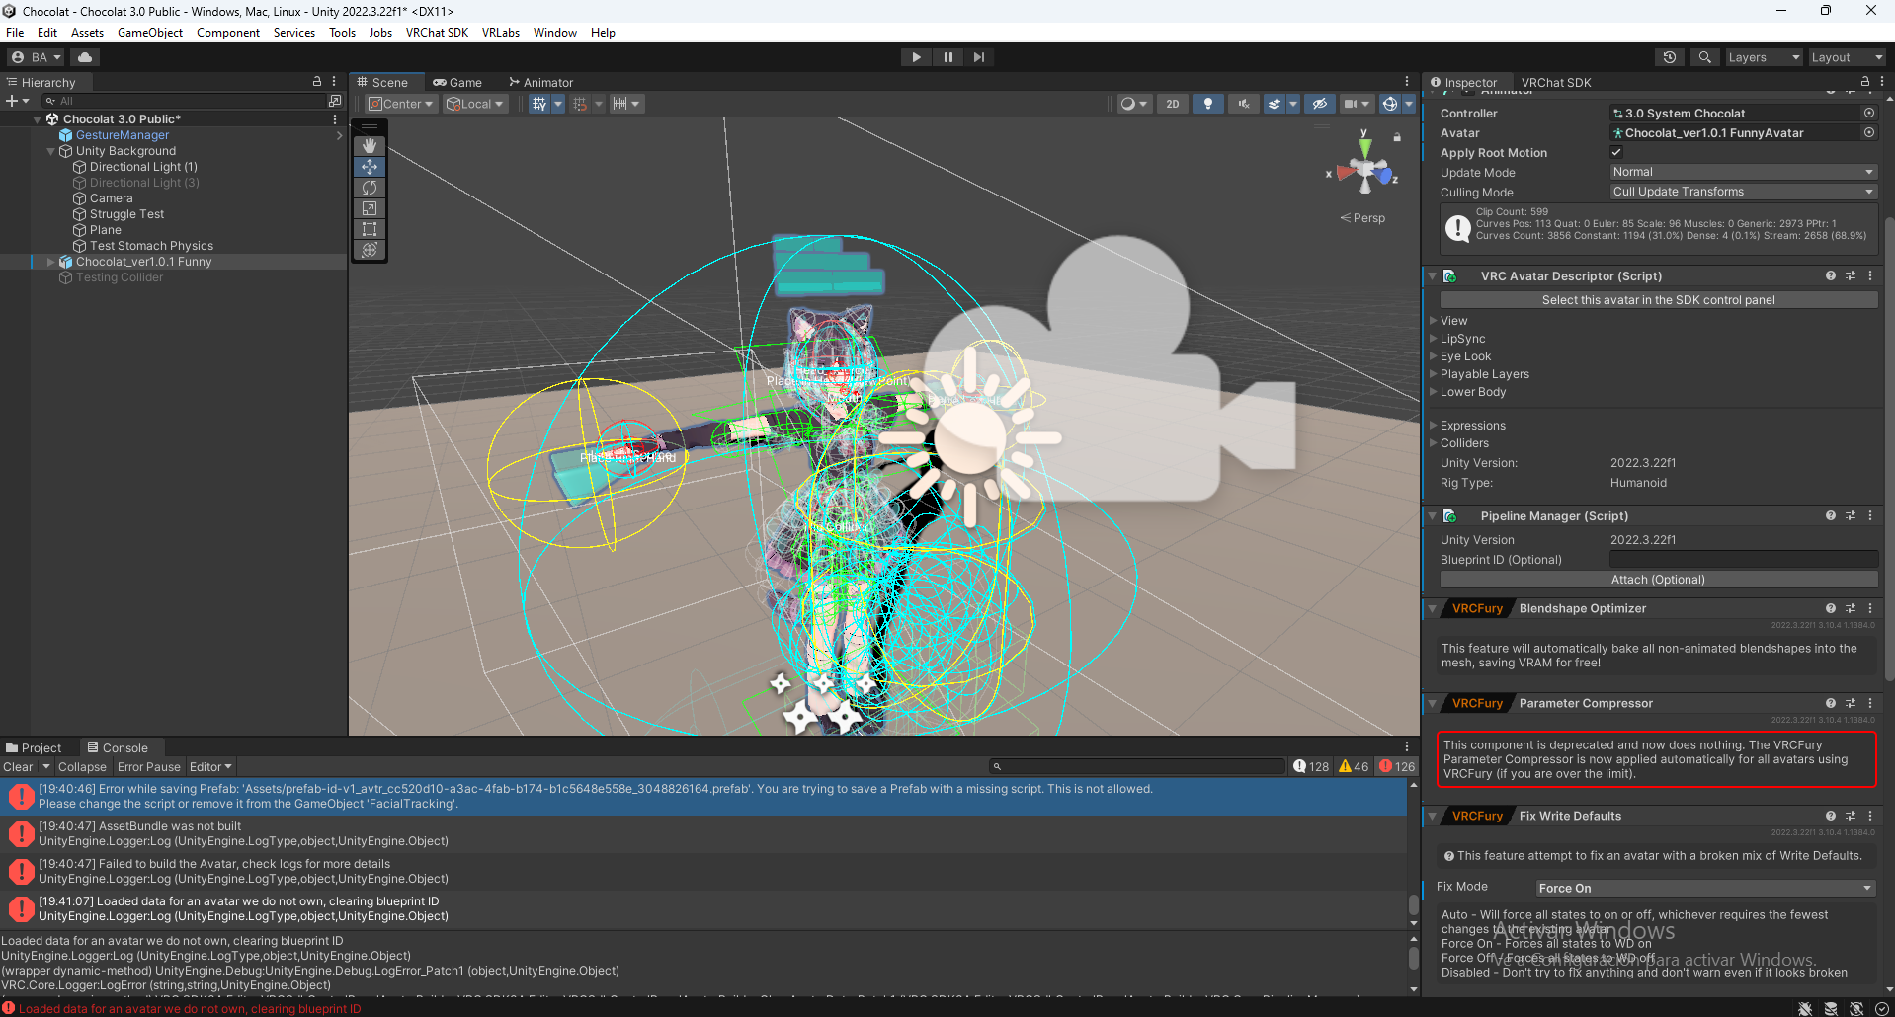Image resolution: width=1895 pixels, height=1017 pixels.
Task: Open the Avatar object picker
Action: coord(1868,132)
